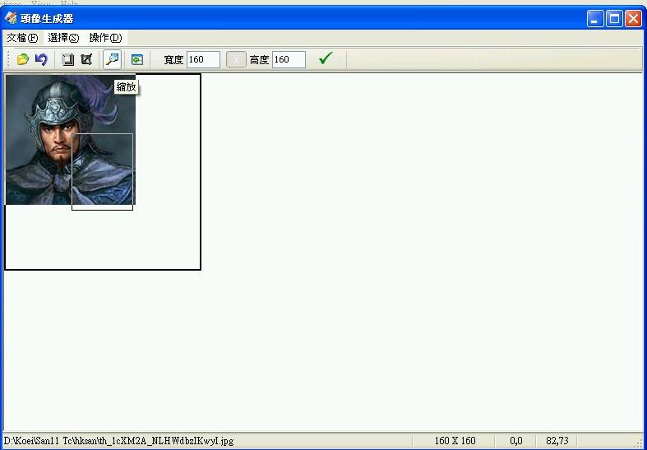The height and width of the screenshot is (450, 647).
Task: Click the 82,73 coordinate readout
Action: tap(557, 440)
